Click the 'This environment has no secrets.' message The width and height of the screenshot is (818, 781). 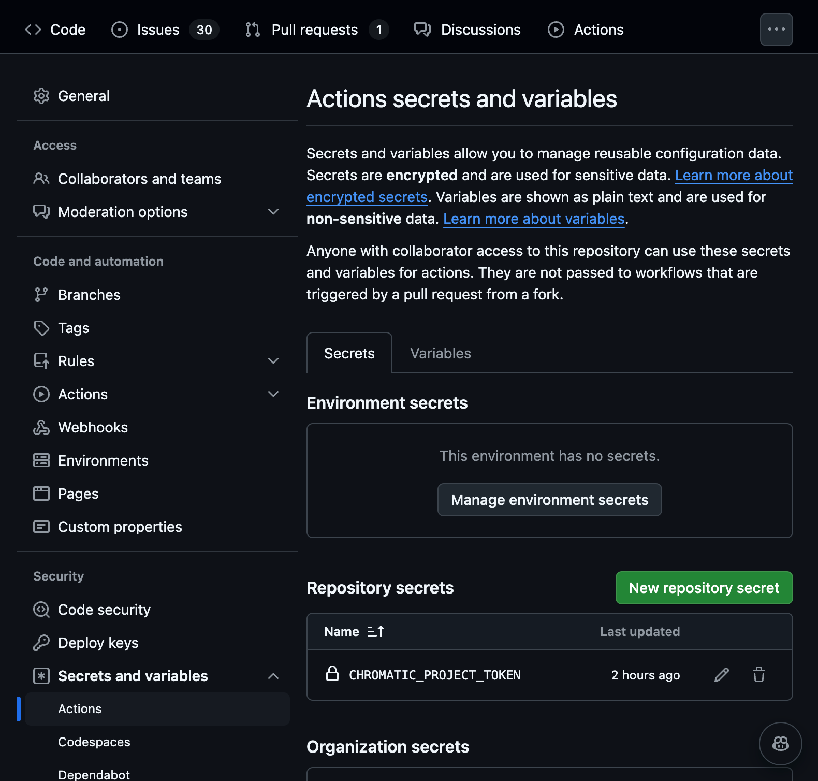click(x=550, y=456)
